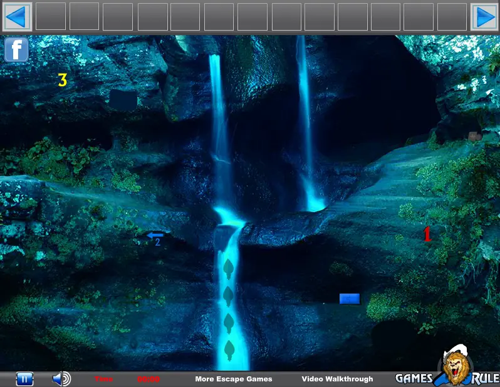The width and height of the screenshot is (500, 387).
Task: Click the yellow number 3 clue
Action: coord(63,80)
